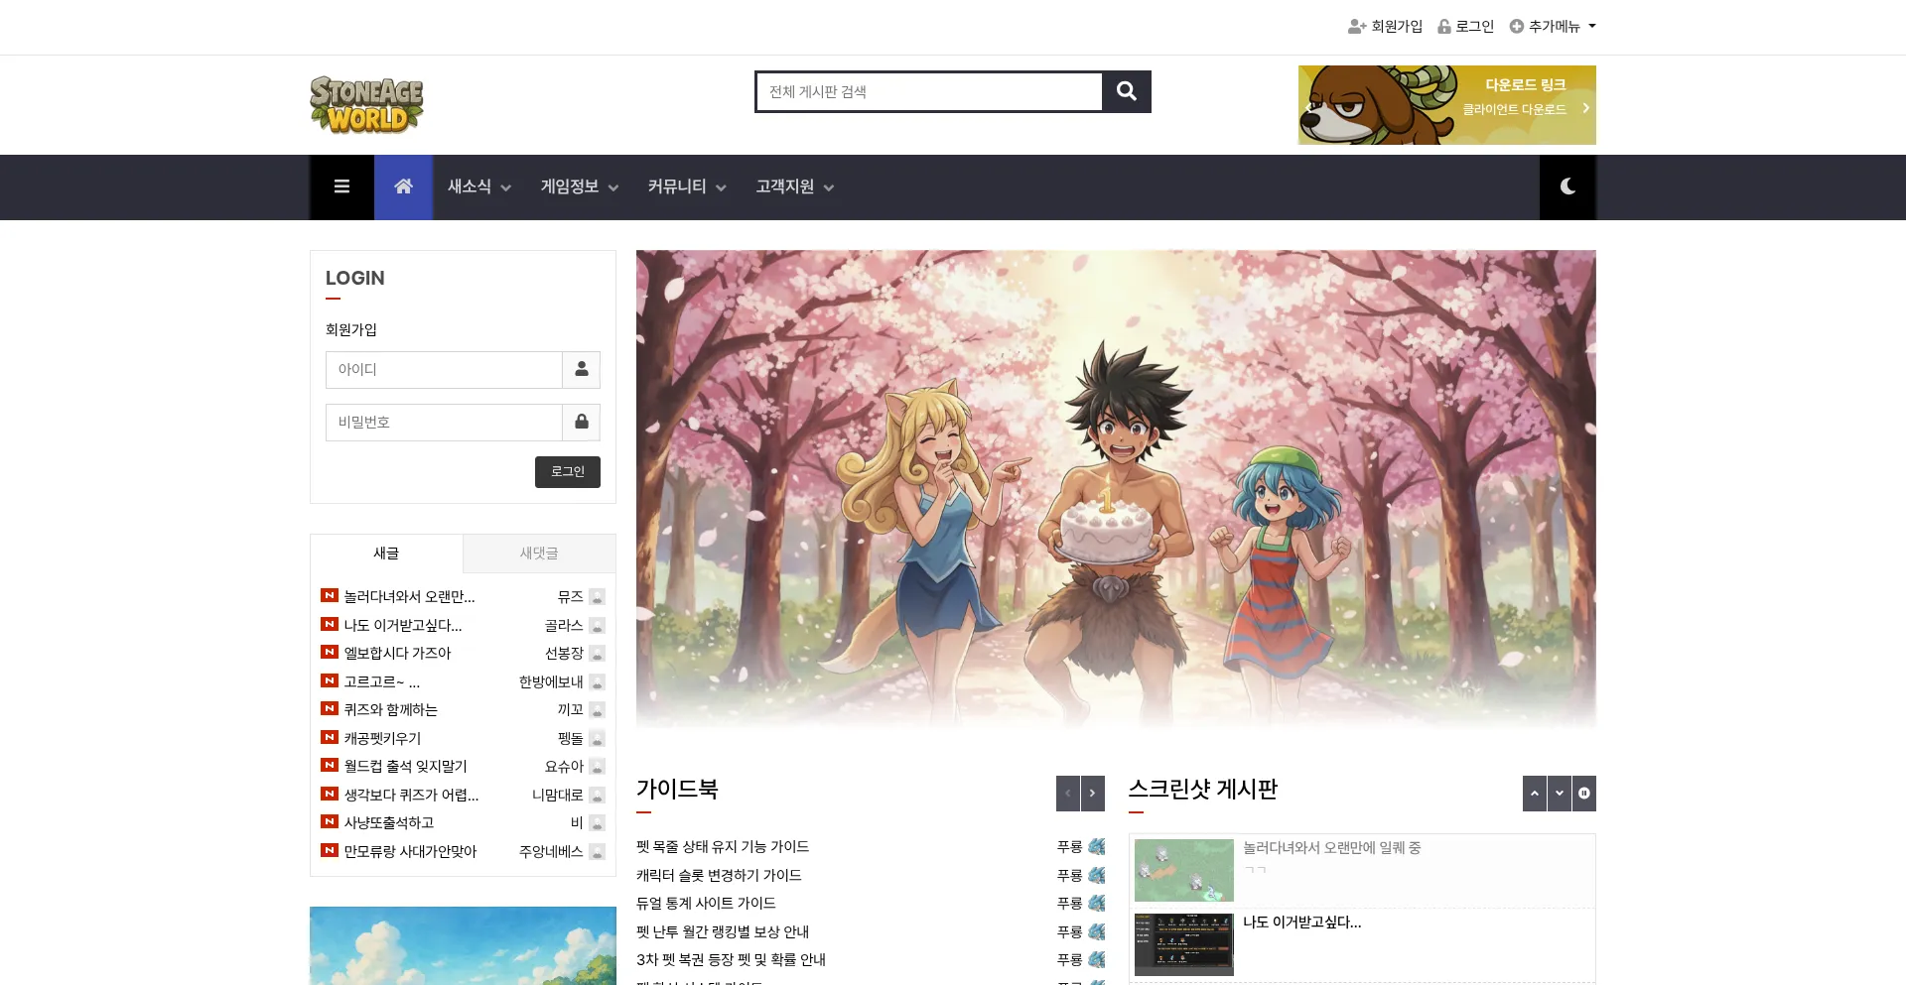
Task: Click screenshot title 놀러다녀와서 오랜만에 일퀘 중
Action: (1331, 848)
